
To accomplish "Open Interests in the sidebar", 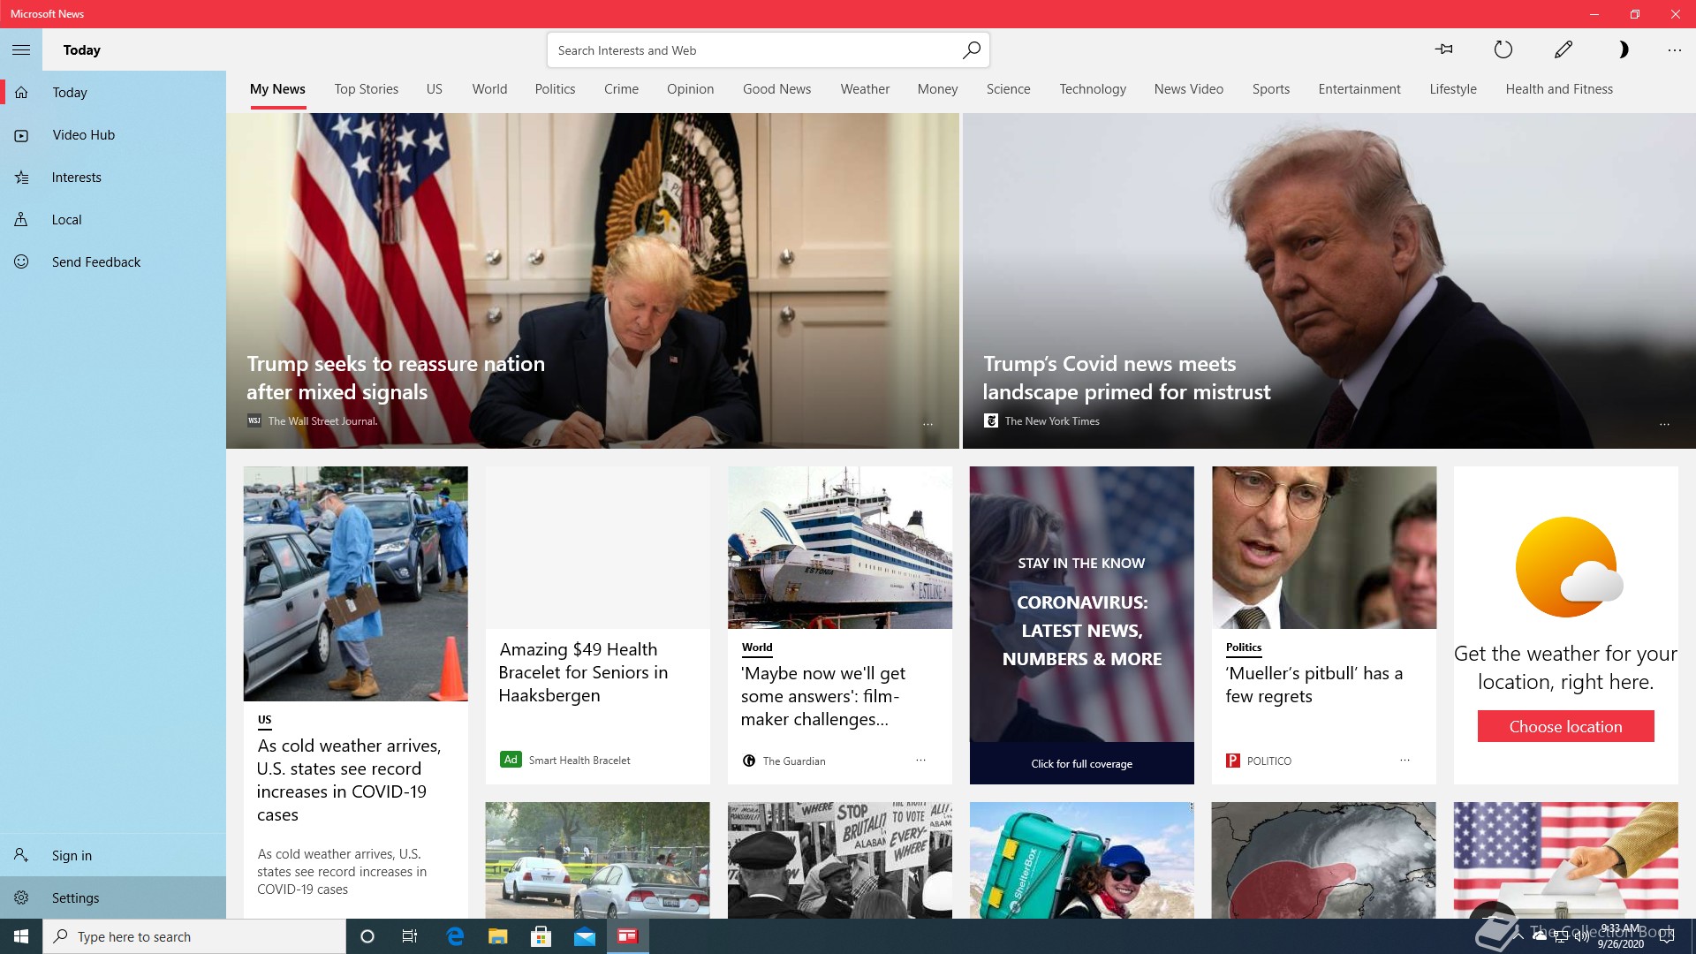I will coord(76,178).
